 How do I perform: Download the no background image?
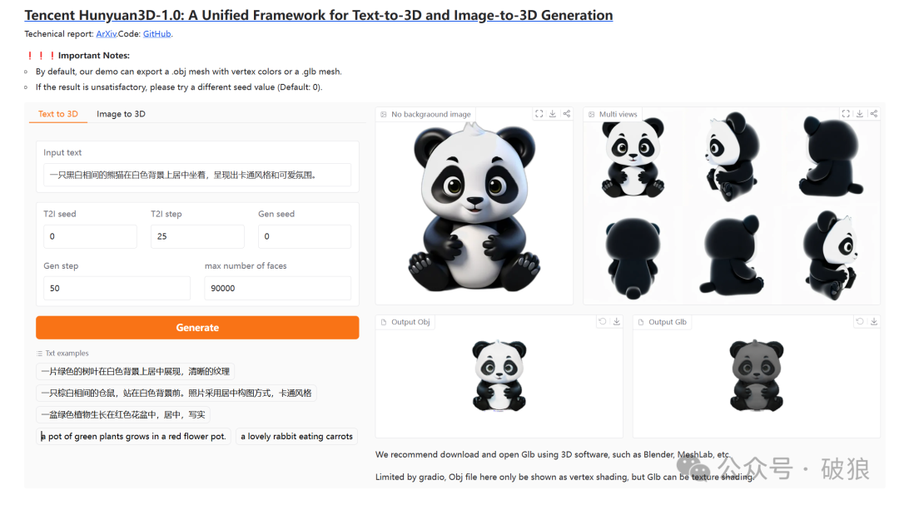point(553,113)
